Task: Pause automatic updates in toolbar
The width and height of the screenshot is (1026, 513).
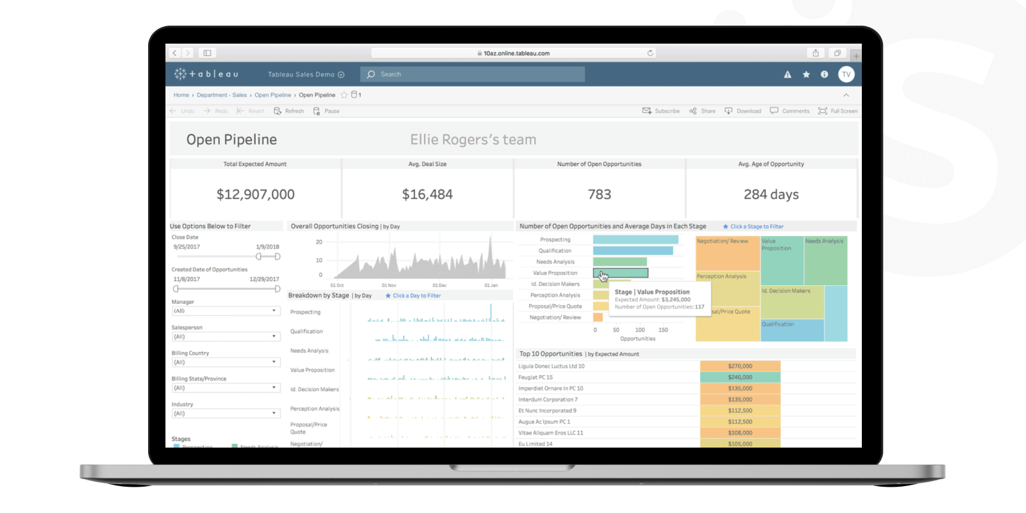Action: (x=317, y=111)
